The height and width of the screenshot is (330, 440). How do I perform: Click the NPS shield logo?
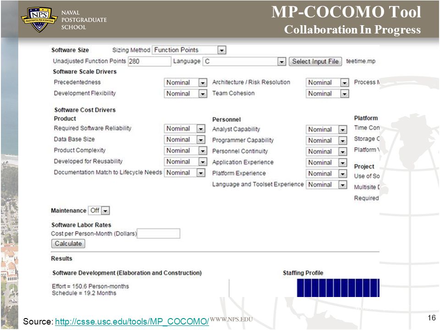coord(39,19)
